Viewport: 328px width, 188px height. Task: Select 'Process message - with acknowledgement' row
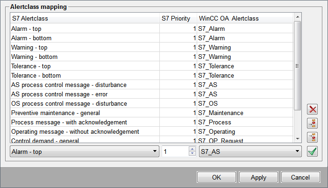(152, 122)
